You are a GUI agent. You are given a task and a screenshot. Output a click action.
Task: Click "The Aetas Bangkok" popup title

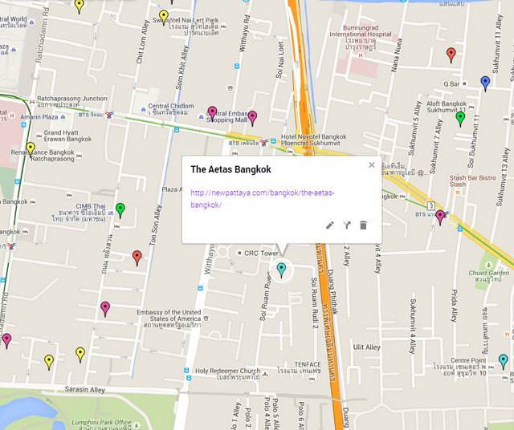point(230,169)
